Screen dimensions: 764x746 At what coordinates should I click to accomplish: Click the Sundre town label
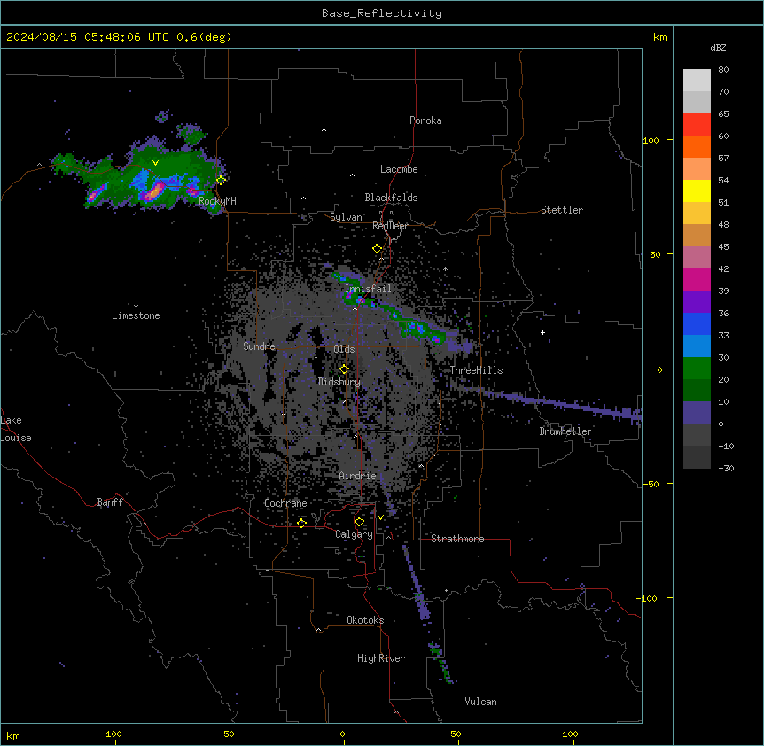click(x=259, y=346)
